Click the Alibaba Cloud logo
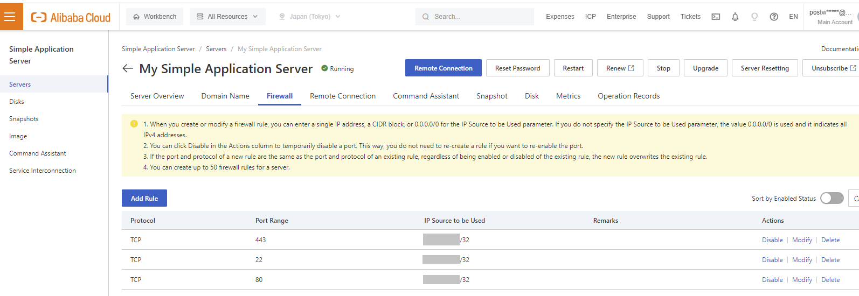Viewport: 859px width, 296px height. pos(71,17)
